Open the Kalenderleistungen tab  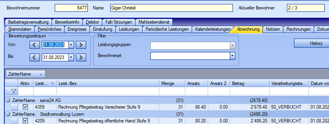coord(212,29)
